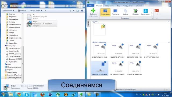Open the view options dropdown arrow
This screenshot has width=172, height=97.
coord(73,11)
